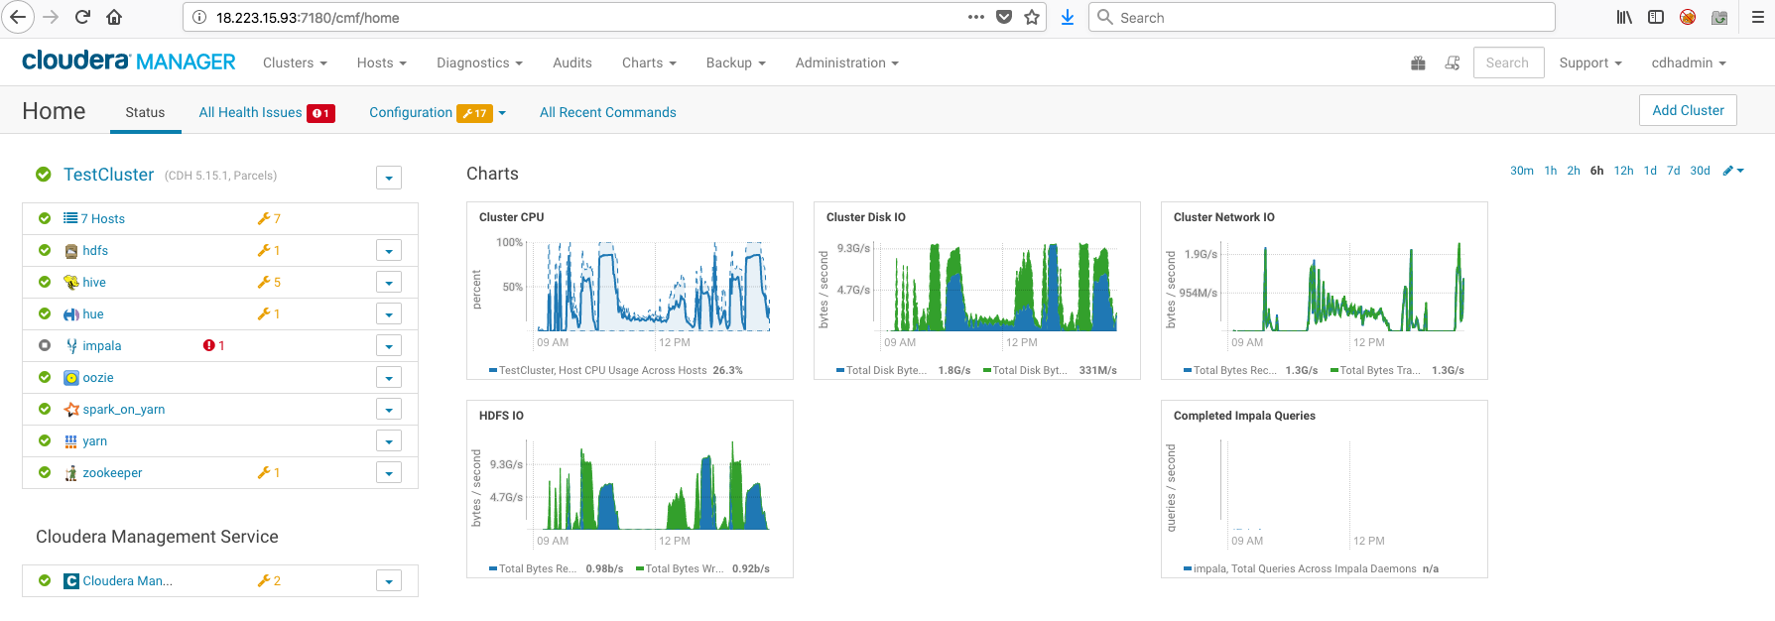Click the zookeeper service icon
This screenshot has height=621, width=1775.
point(71,473)
